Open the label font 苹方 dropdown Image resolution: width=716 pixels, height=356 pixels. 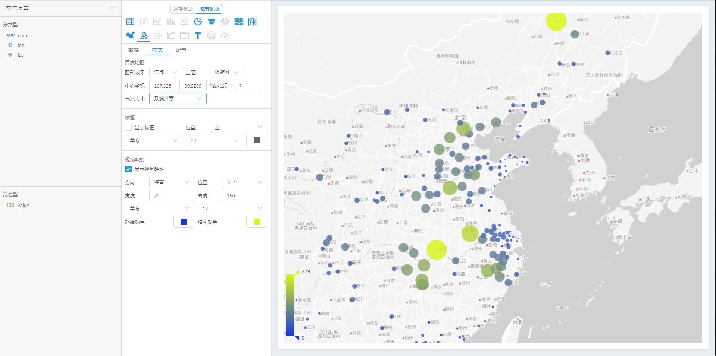click(x=153, y=140)
